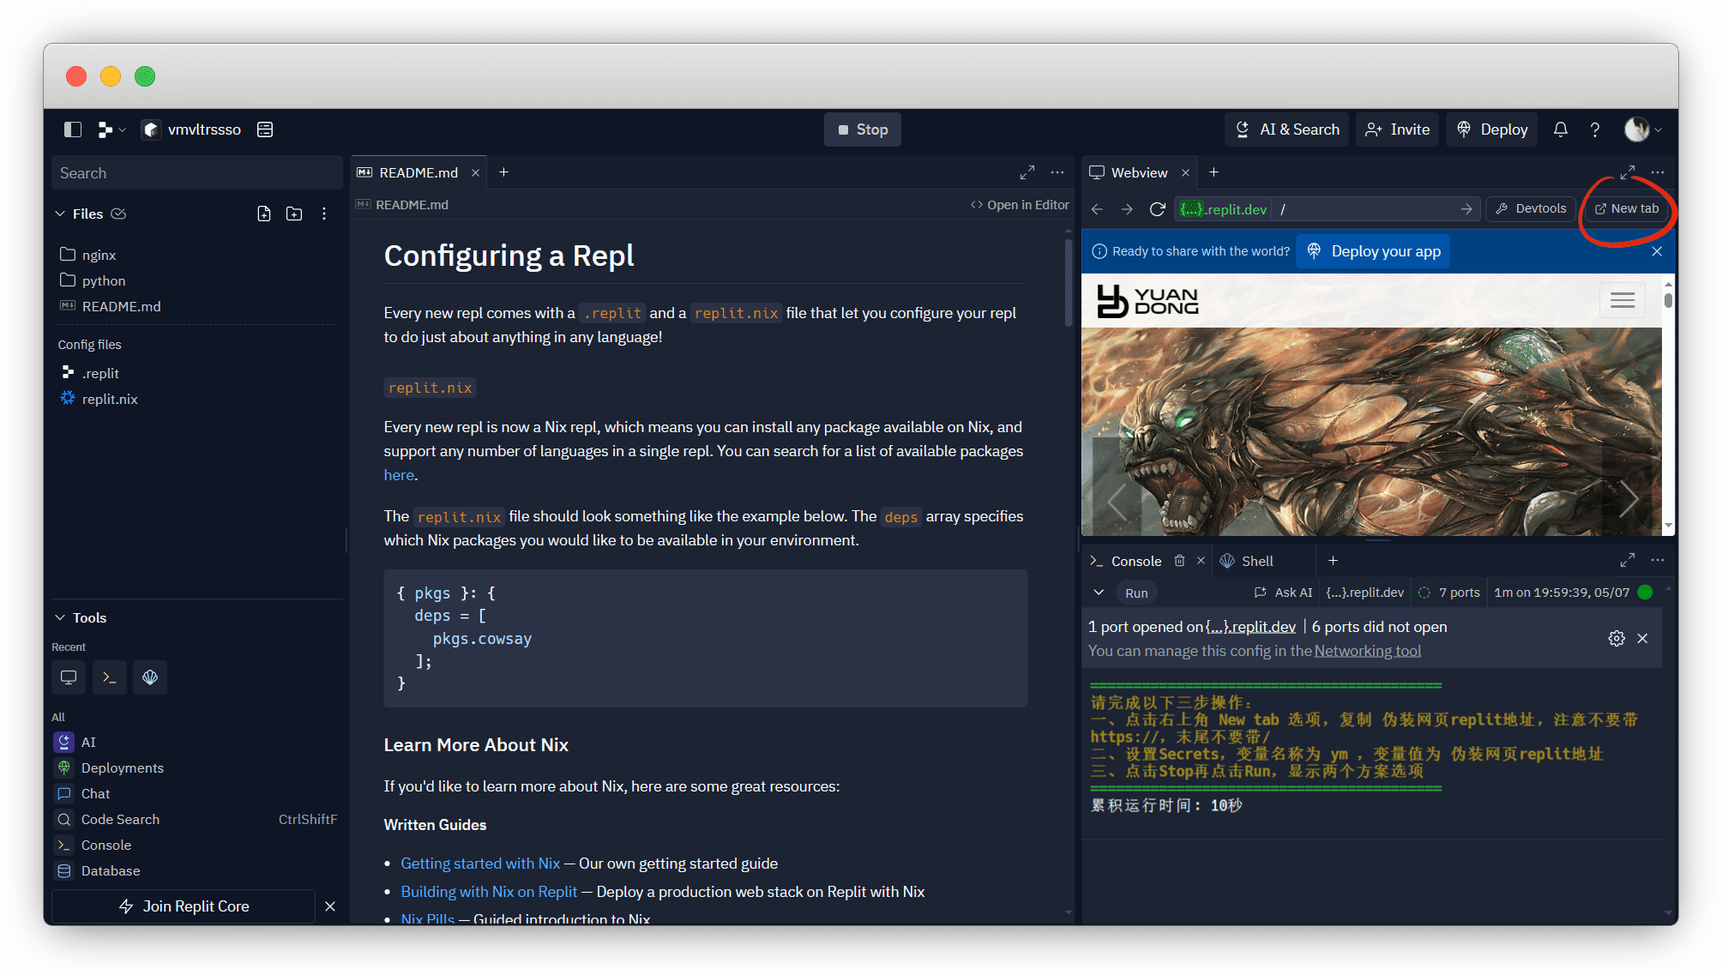Open the webview in a New tab
Image resolution: width=1722 pixels, height=969 pixels.
coord(1626,208)
